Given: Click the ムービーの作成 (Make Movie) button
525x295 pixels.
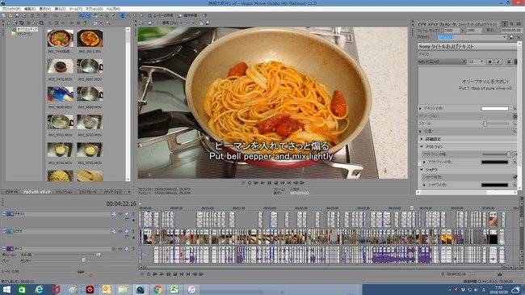Looking at the screenshot, I should (x=161, y=15).
